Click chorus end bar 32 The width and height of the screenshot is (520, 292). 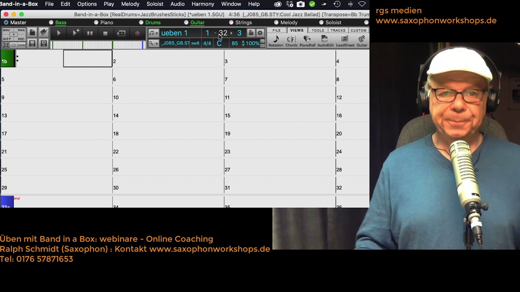coord(223,33)
